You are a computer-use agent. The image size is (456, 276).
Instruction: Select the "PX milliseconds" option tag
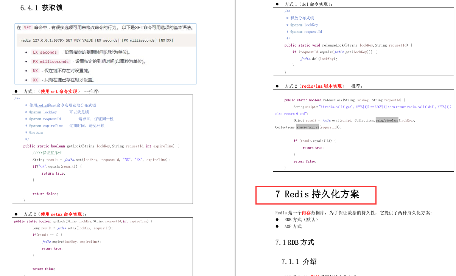tap(51, 61)
